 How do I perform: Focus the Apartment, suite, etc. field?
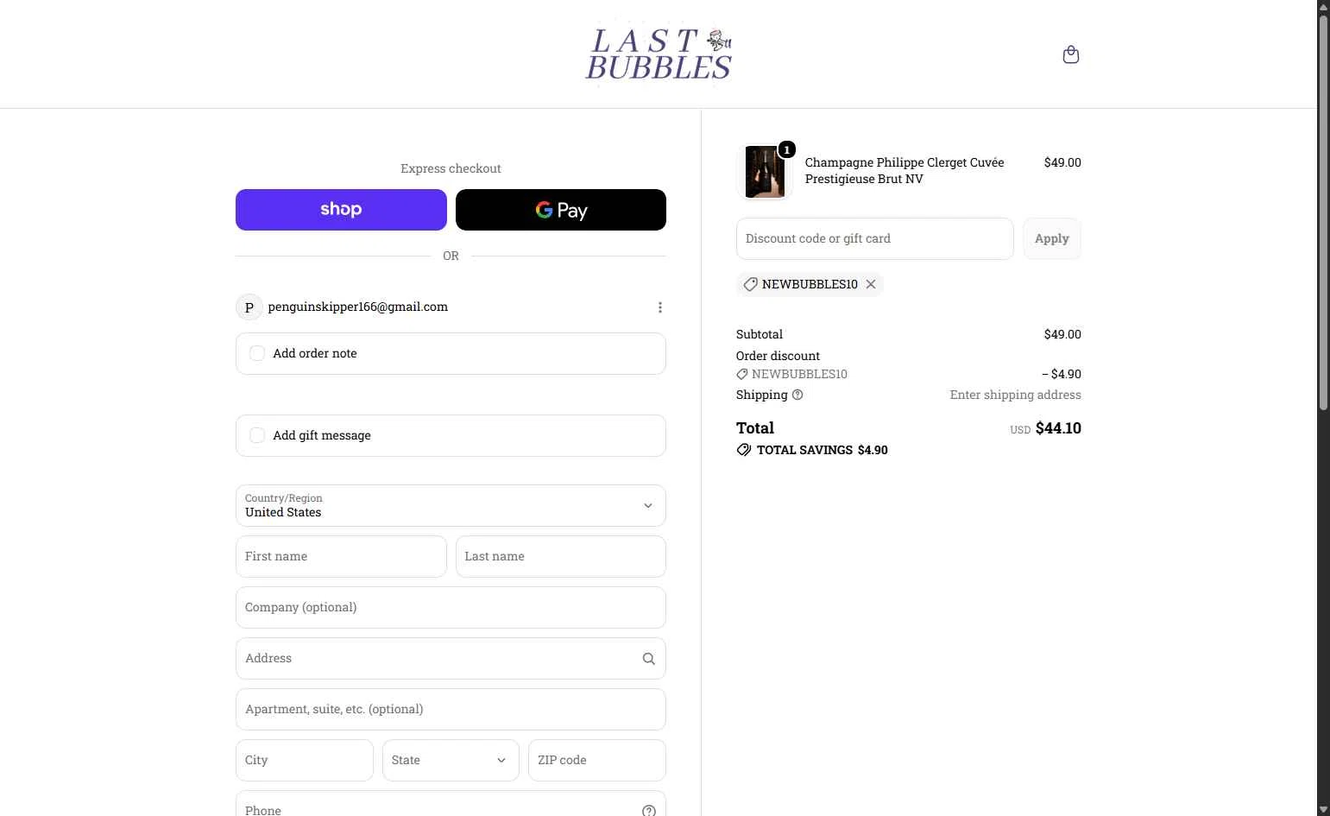pos(451,709)
